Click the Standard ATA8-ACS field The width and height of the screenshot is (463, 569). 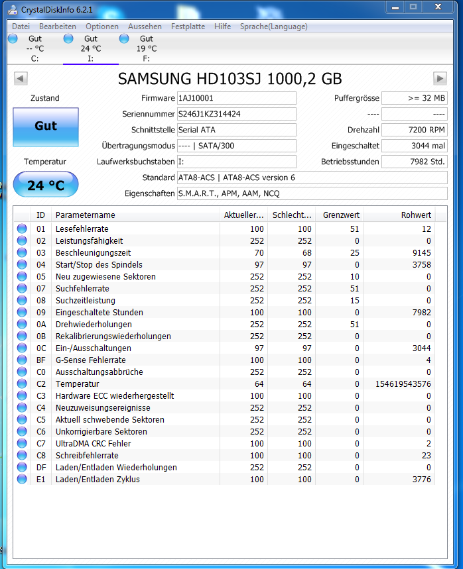click(312, 178)
